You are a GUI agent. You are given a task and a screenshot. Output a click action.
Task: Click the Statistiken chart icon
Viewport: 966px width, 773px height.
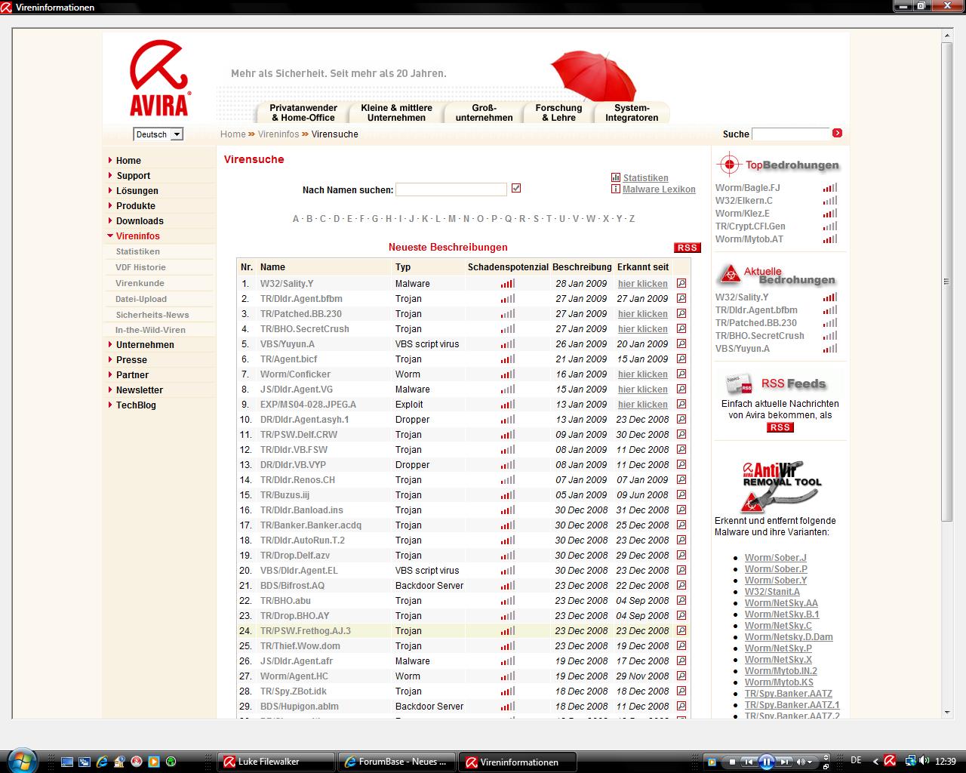(616, 177)
